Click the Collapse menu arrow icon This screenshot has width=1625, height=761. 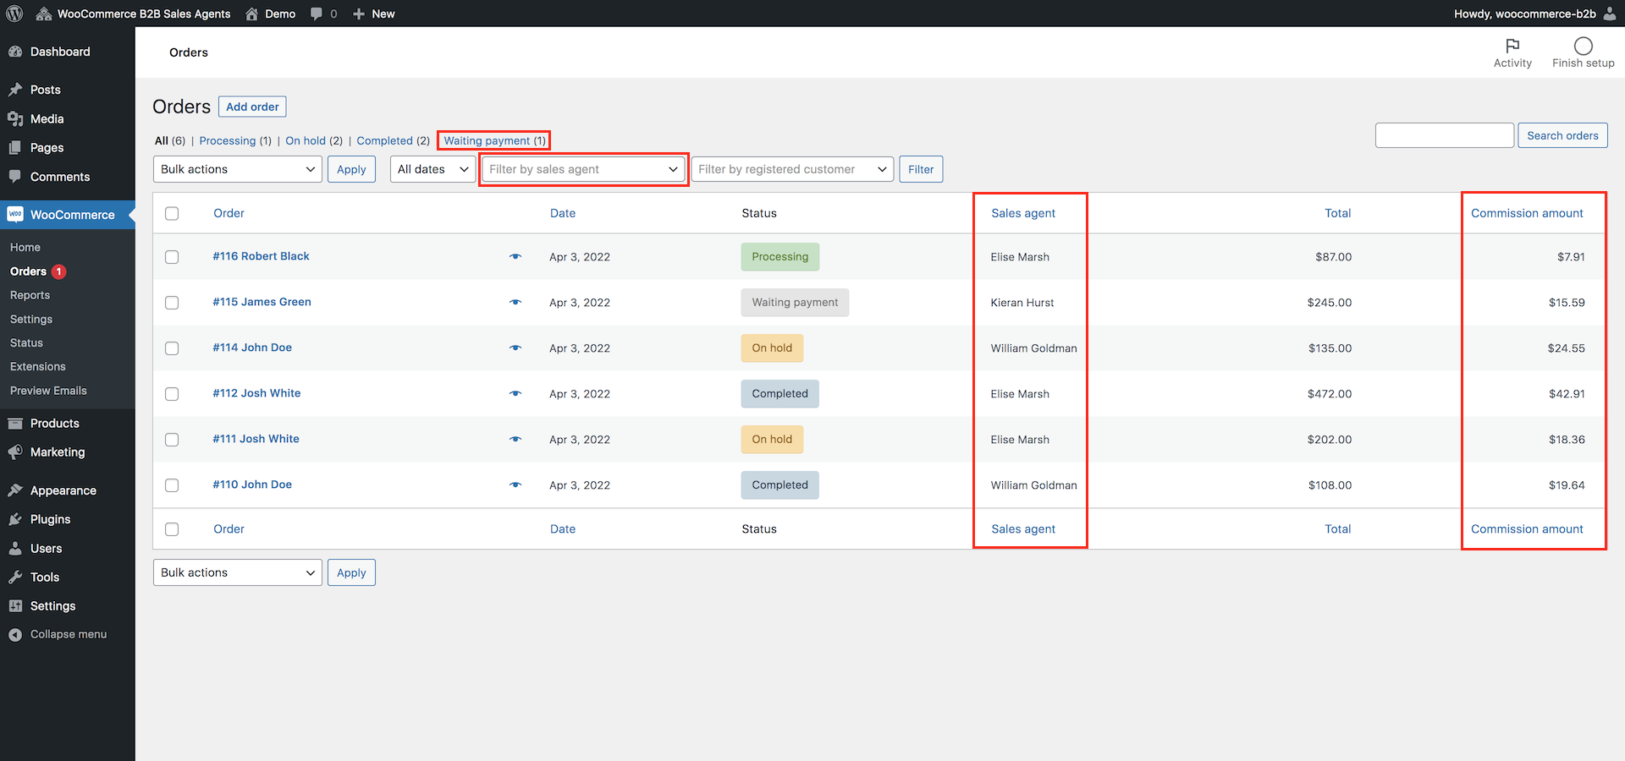15,634
